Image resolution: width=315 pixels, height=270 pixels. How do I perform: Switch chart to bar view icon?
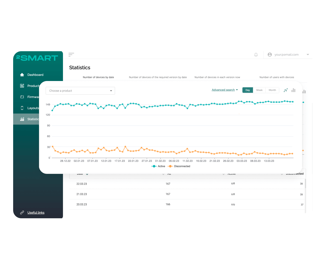pos(293,90)
